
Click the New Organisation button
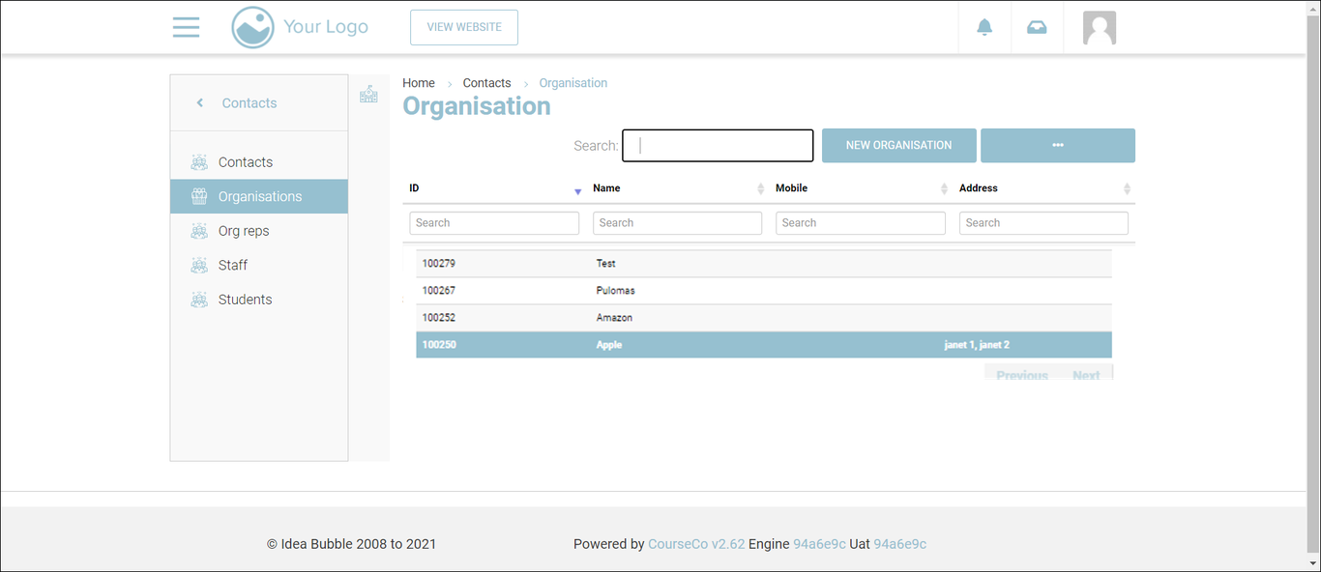pyautogui.click(x=898, y=145)
